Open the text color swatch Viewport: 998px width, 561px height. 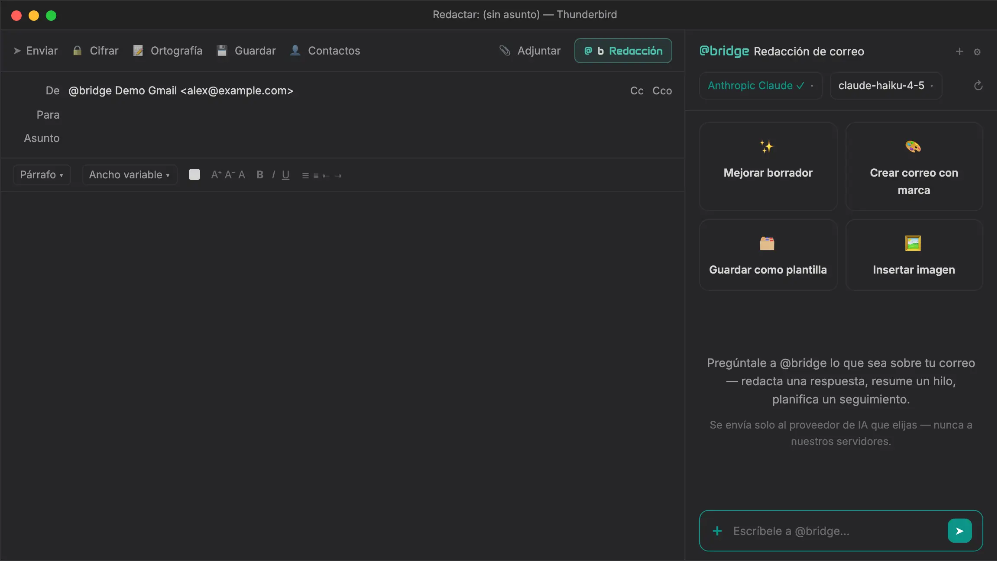point(194,174)
